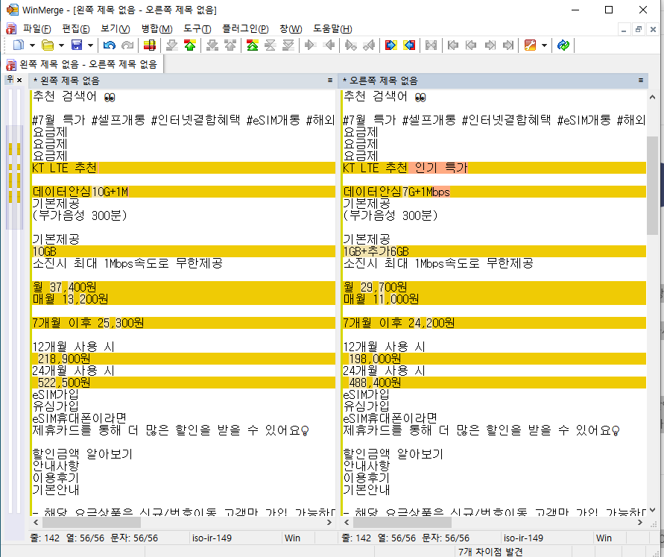Click left pane line '월 37,400원'
This screenshot has height=557, width=664.
(183, 287)
